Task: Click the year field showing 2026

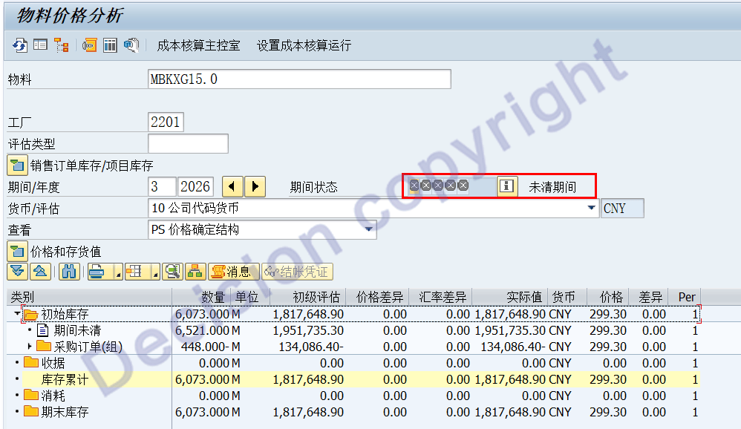Action: click(x=195, y=186)
